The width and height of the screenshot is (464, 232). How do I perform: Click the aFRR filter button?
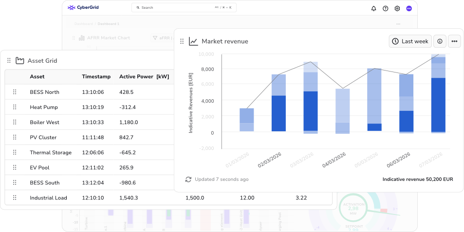coord(162,38)
